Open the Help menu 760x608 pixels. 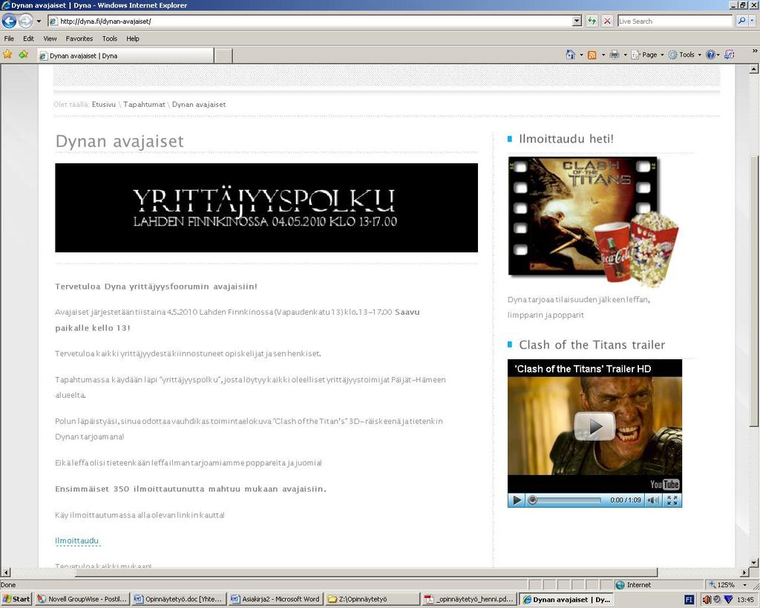coord(133,39)
